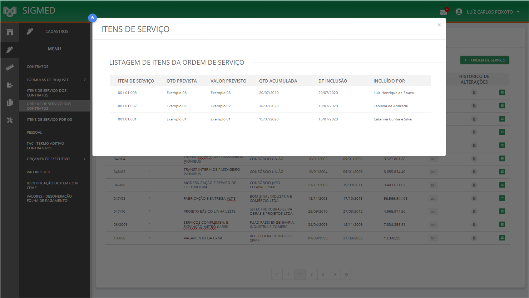
Task: Select the file export icon in sidebar
Action: 10,85
